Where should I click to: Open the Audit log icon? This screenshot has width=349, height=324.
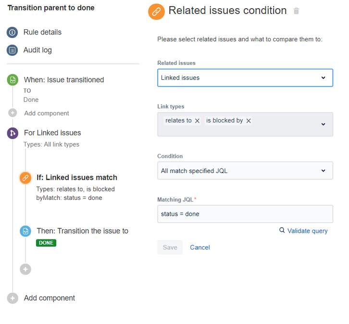tap(12, 50)
